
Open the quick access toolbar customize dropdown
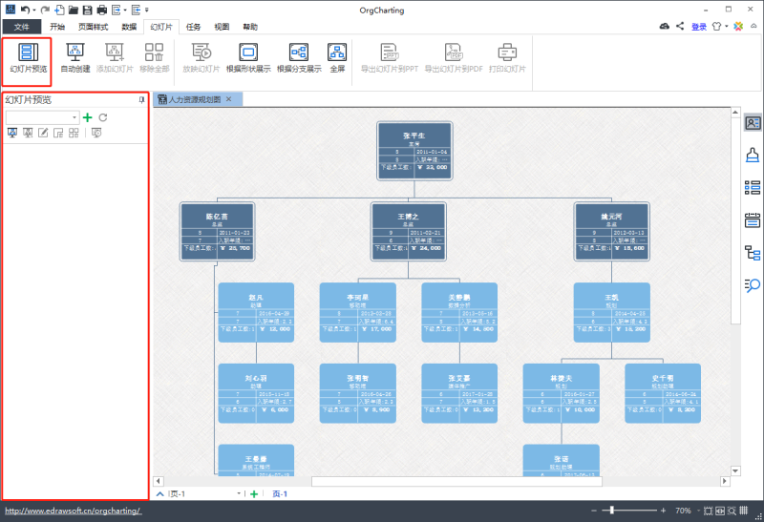tap(147, 10)
